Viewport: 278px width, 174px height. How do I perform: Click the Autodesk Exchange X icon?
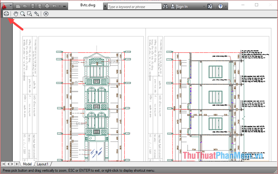(210, 6)
